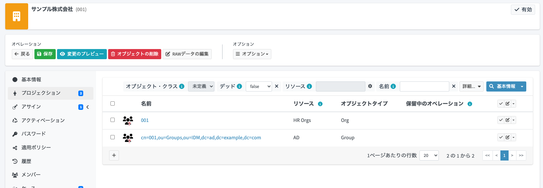Open header row actions dropdown caret
This screenshot has height=188, width=543.
coord(514,104)
